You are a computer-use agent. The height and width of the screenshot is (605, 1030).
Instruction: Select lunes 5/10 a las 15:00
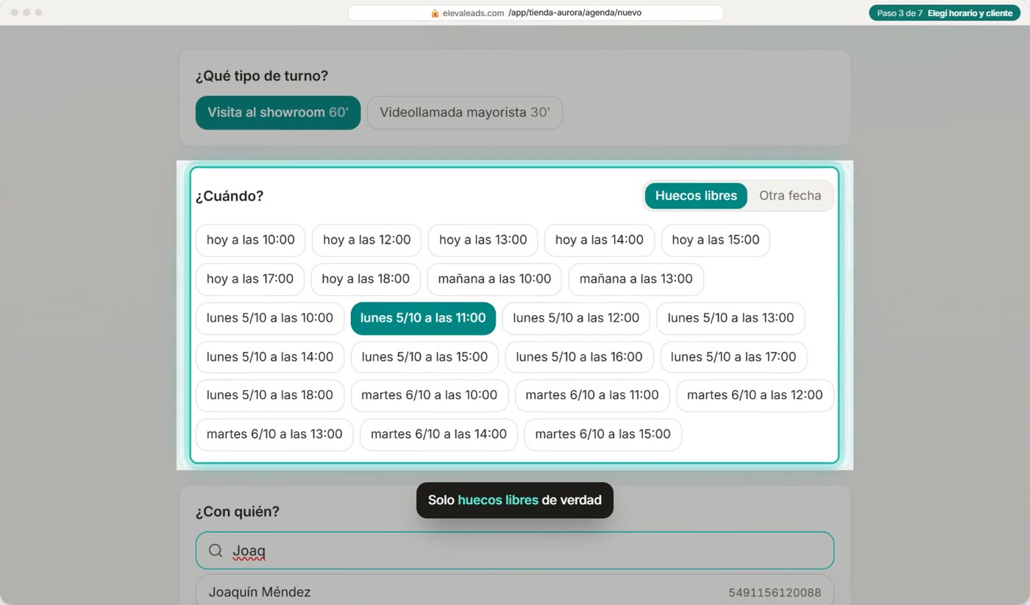coord(425,357)
